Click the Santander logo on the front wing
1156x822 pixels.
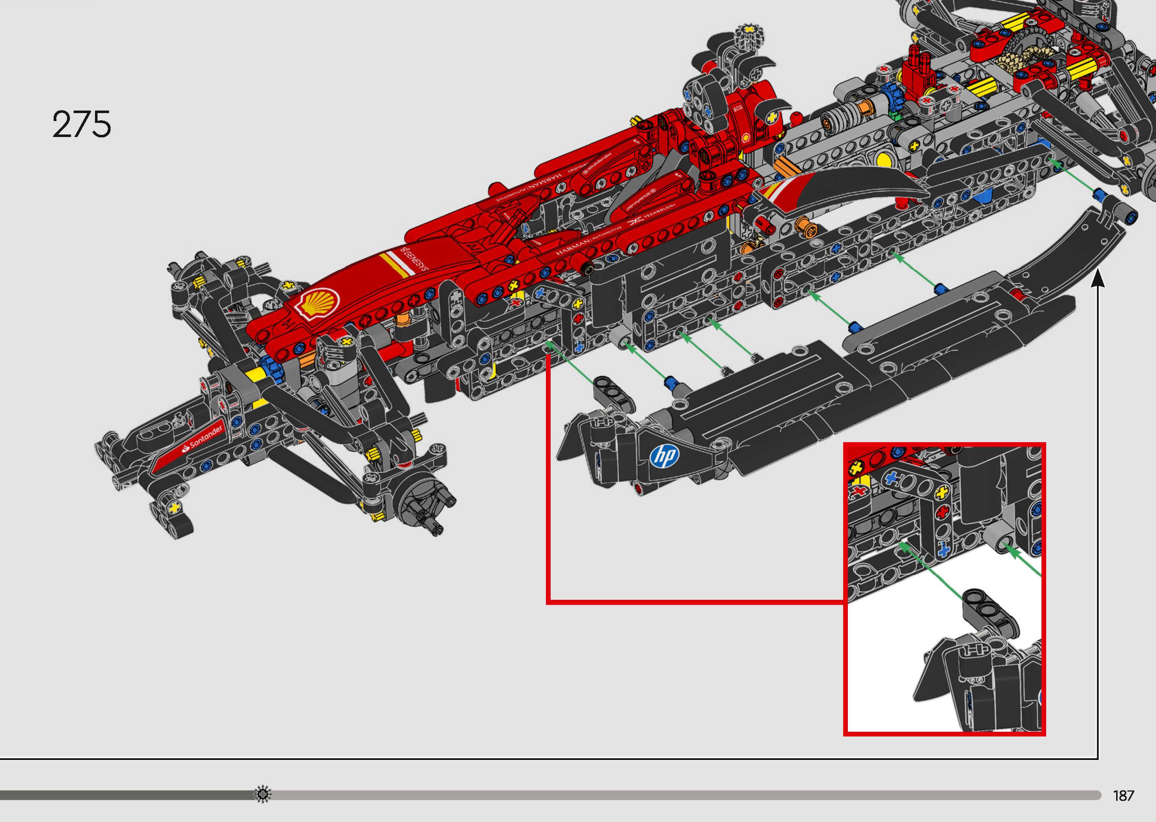pyautogui.click(x=202, y=439)
